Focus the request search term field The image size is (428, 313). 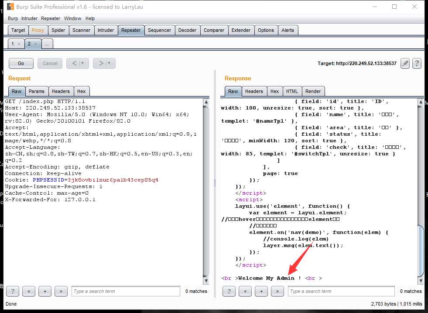pyautogui.click(x=126, y=292)
